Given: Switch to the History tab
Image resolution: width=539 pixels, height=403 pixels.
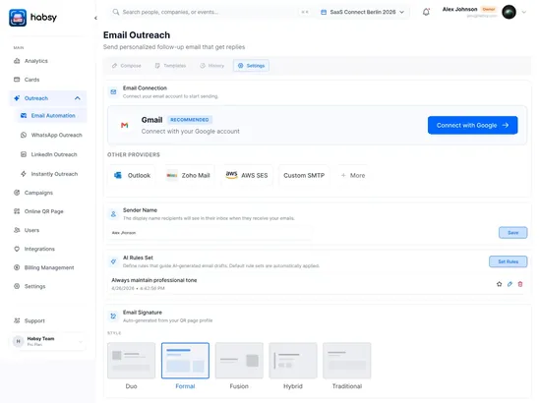Looking at the screenshot, I should 212,66.
